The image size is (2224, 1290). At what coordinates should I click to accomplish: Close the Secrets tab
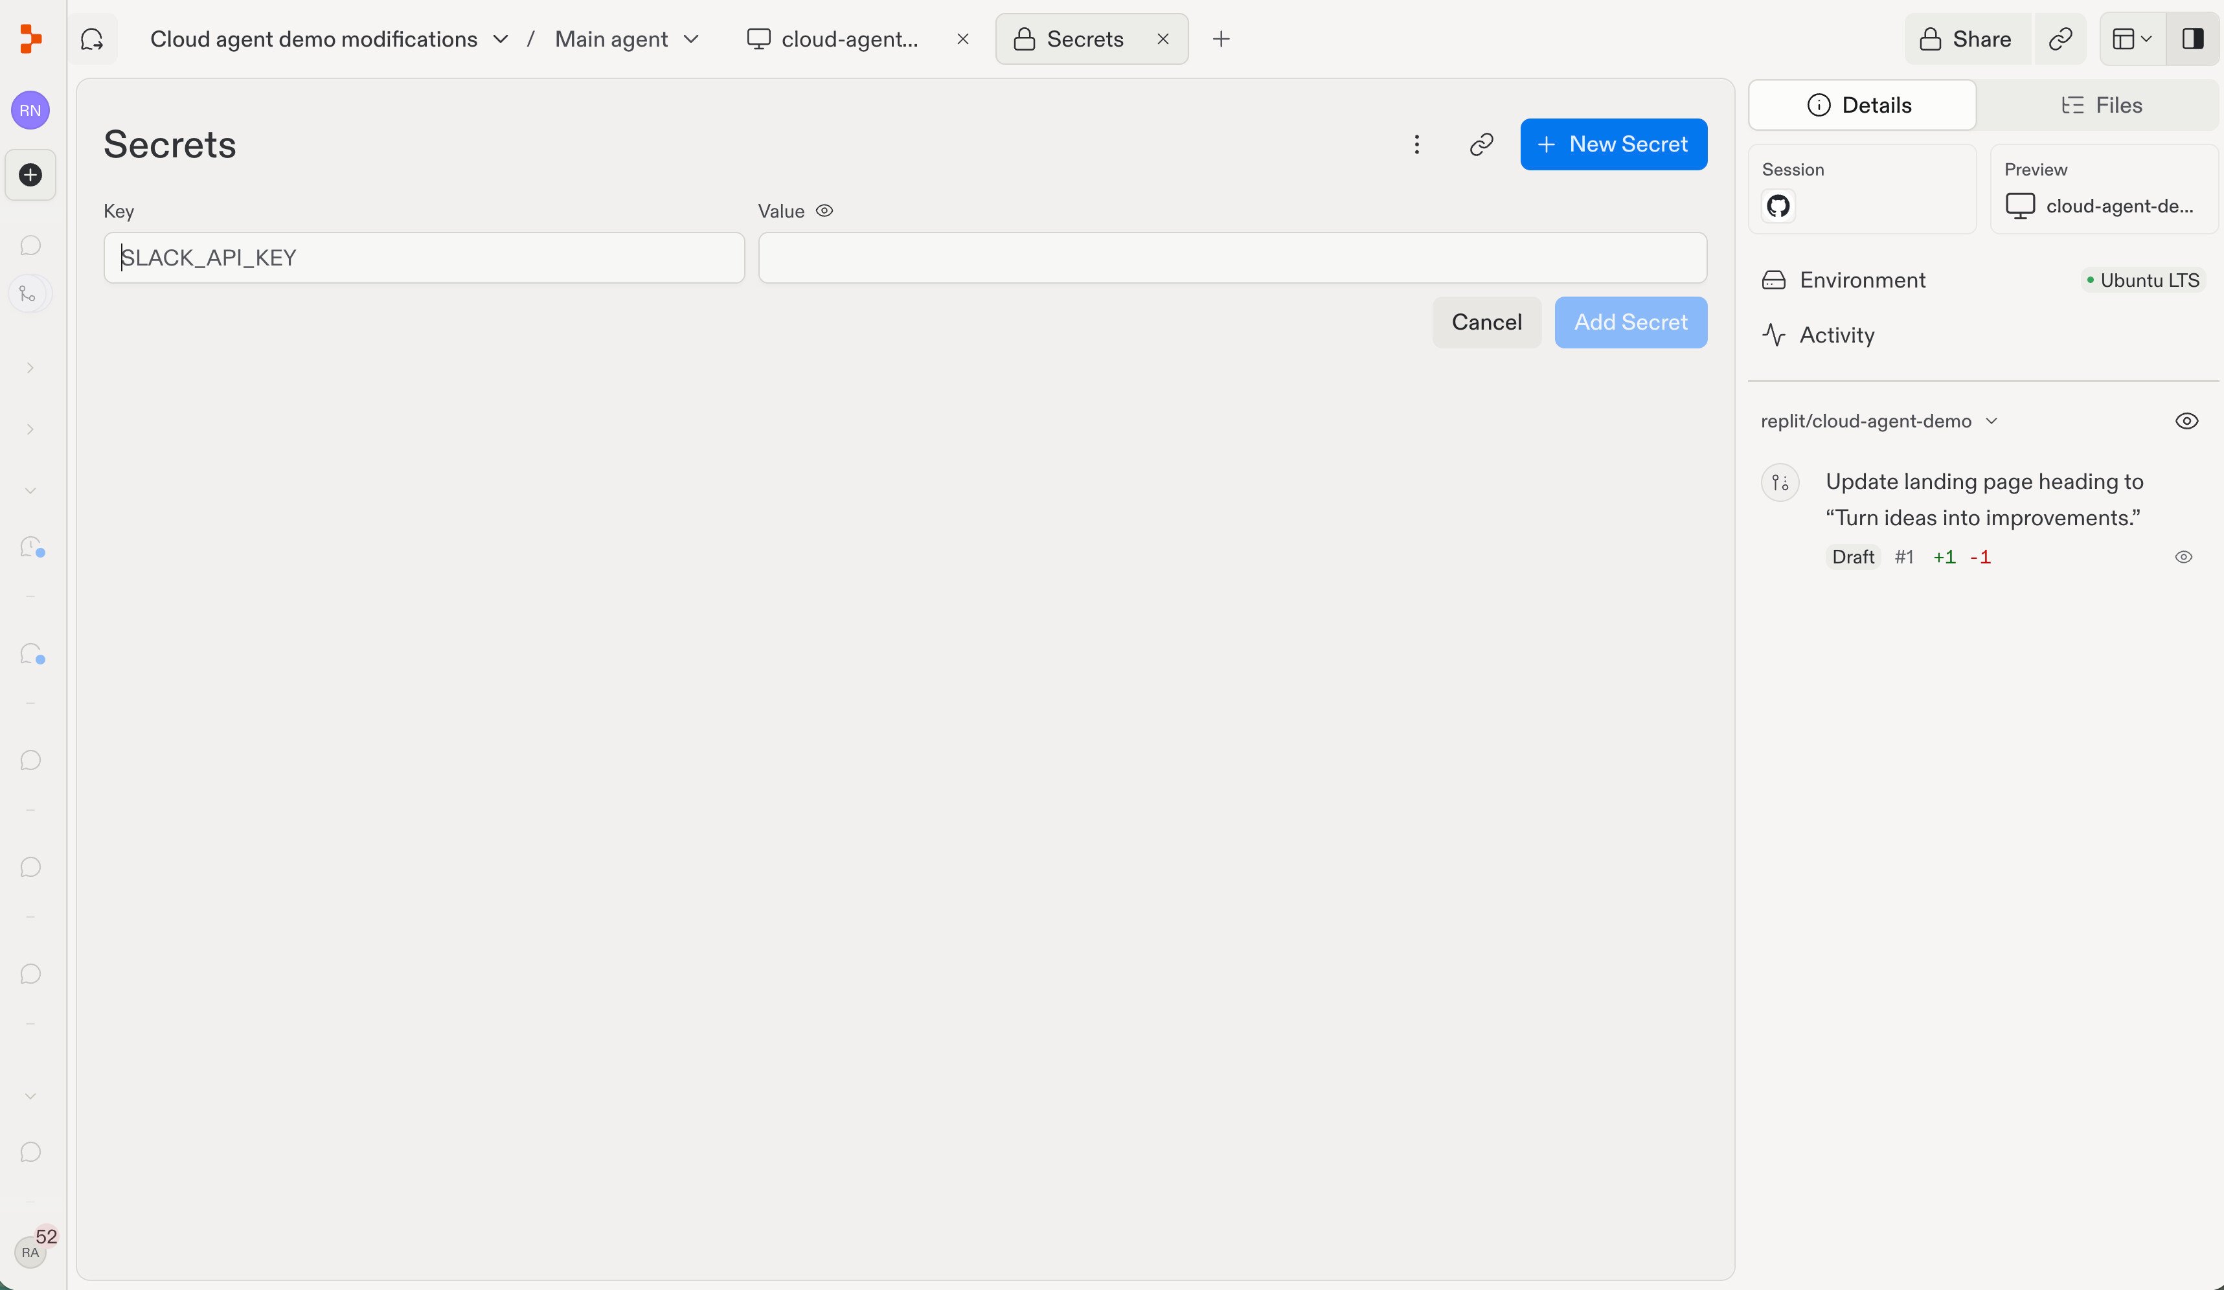tap(1163, 39)
